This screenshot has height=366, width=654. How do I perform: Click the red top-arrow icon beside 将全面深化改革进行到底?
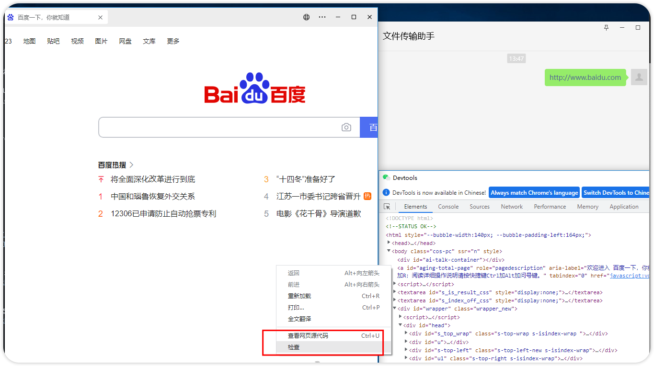[101, 179]
